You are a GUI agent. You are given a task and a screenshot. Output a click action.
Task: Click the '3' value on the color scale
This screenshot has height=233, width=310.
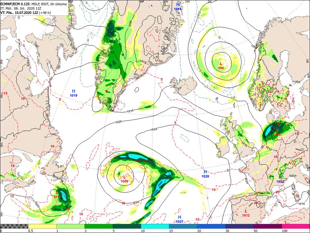pyautogui.click(x=86, y=231)
